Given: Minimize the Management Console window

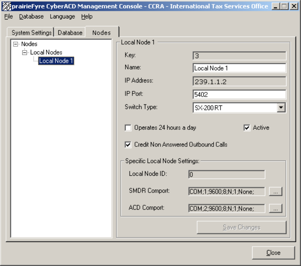Looking at the screenshot, I should pyautogui.click(x=276, y=6).
